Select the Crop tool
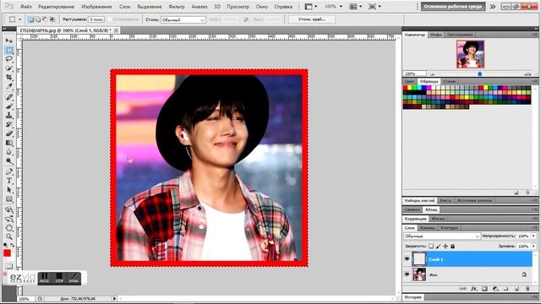Screen dimensions: 541x304 (x=9, y=77)
